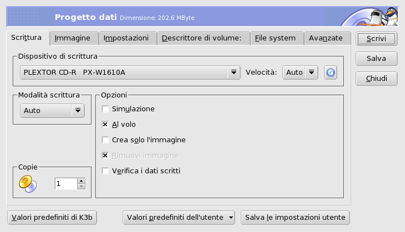The image size is (405, 232).
Task: Enable the Simulazione checkbox
Action: [x=105, y=109]
